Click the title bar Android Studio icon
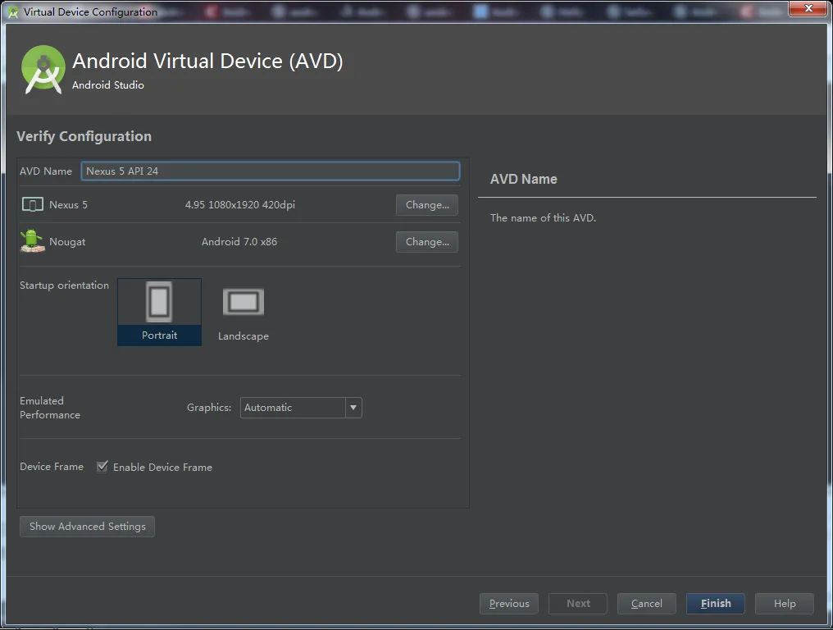The image size is (833, 630). tap(13, 11)
